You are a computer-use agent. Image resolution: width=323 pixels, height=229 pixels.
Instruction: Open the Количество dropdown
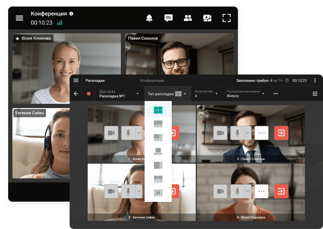(x=206, y=94)
